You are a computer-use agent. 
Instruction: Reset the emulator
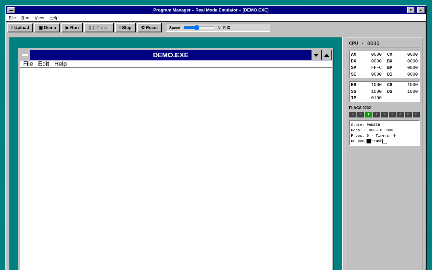[x=149, y=28]
